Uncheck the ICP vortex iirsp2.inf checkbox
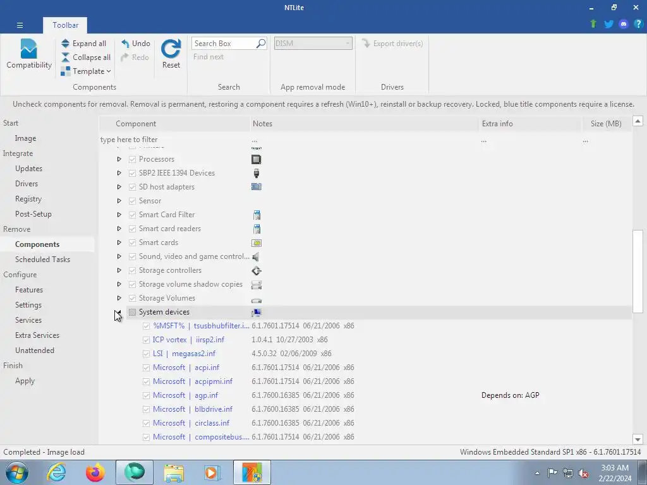The width and height of the screenshot is (647, 485). point(146,340)
